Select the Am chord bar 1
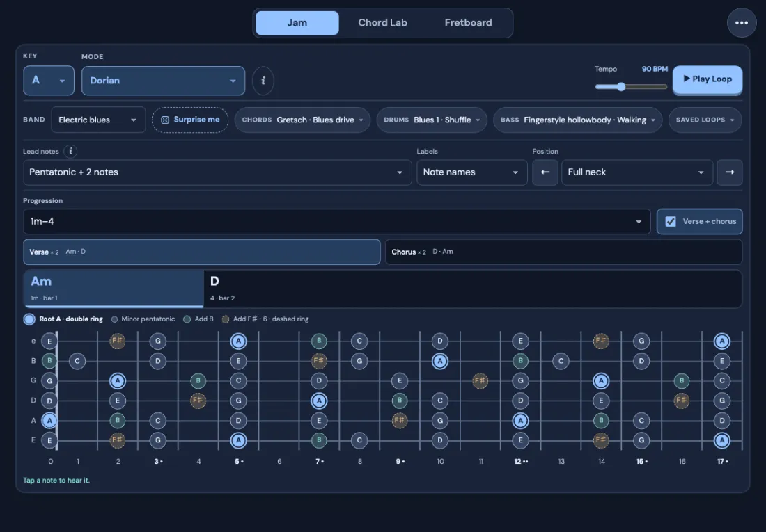This screenshot has width=766, height=532. pos(114,289)
